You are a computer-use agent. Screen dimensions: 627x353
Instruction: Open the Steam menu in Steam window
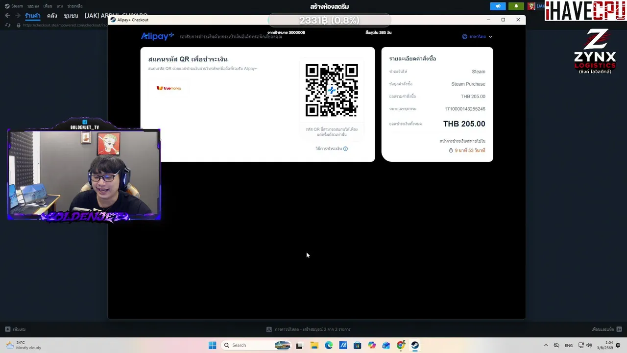tap(14, 6)
